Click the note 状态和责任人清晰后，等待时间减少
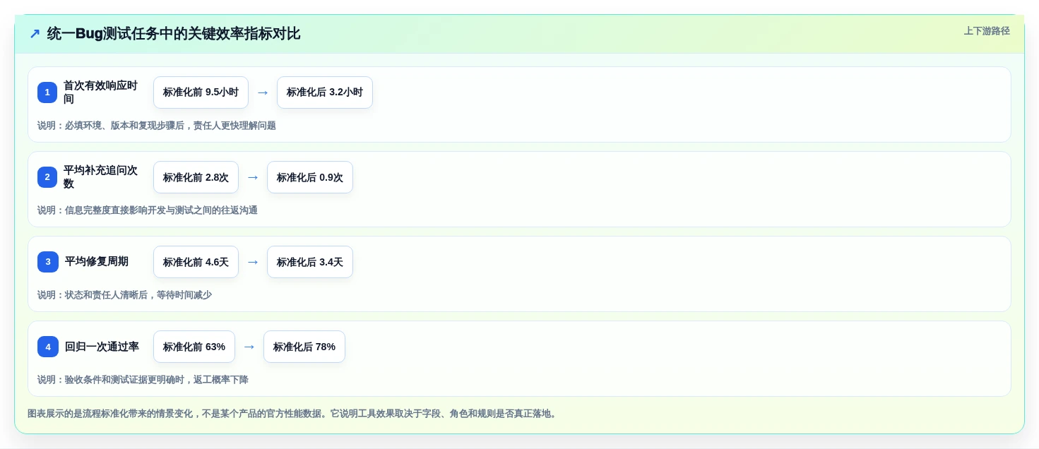The image size is (1039, 449). 124,295
